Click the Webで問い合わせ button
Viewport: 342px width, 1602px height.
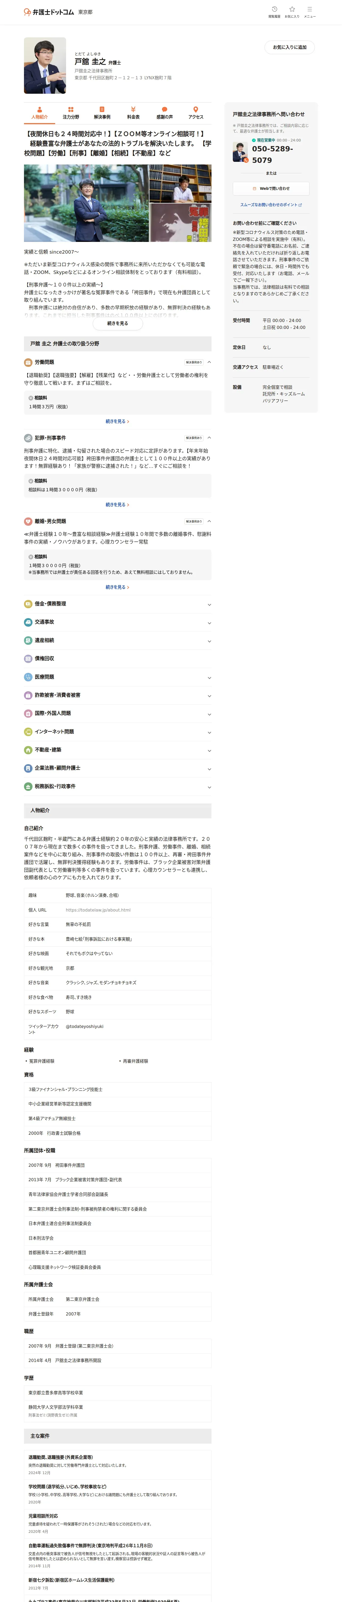(271, 189)
